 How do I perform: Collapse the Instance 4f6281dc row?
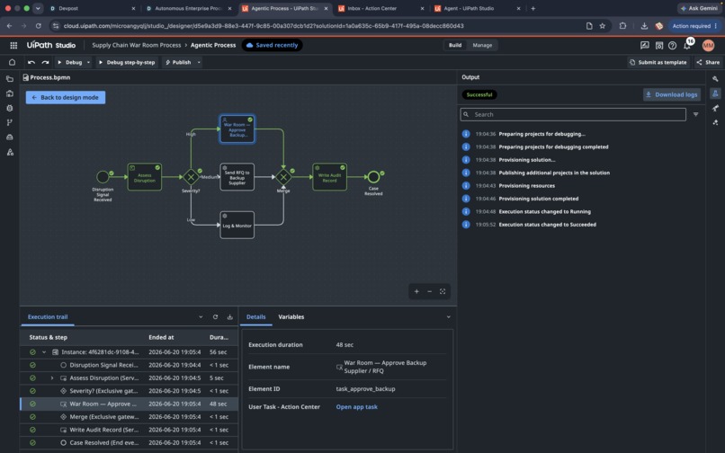tap(44, 352)
